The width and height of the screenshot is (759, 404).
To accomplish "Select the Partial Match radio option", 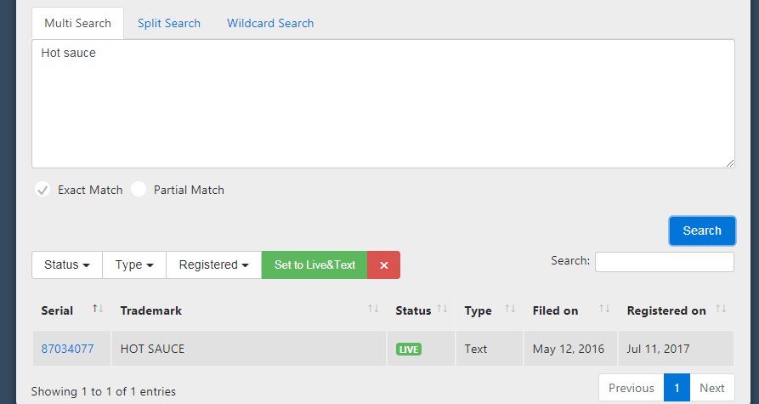I will tap(139, 190).
